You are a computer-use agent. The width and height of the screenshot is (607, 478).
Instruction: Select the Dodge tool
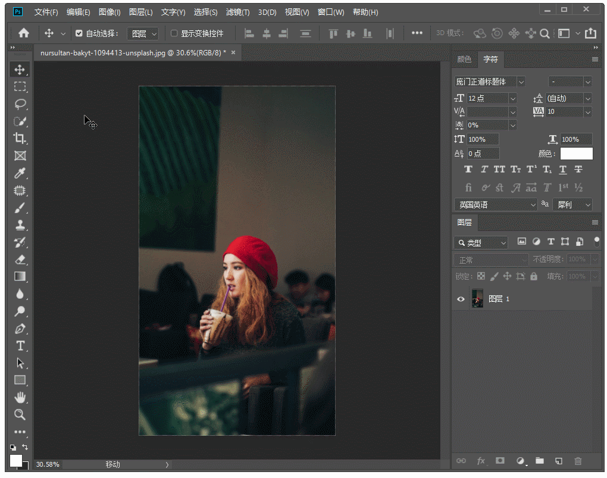coord(20,311)
